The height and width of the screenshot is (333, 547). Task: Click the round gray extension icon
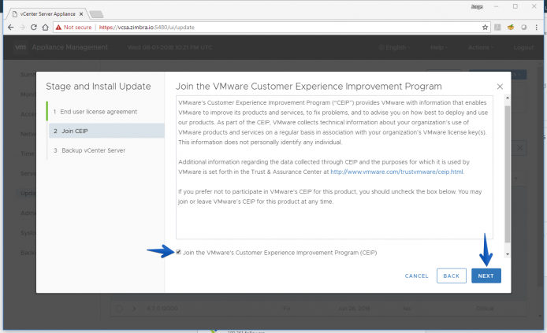pyautogui.click(x=523, y=28)
